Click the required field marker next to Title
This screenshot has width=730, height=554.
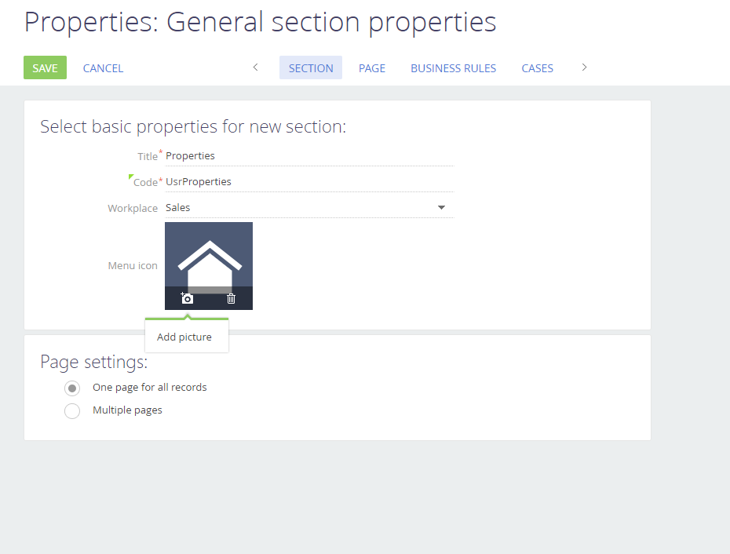click(160, 151)
